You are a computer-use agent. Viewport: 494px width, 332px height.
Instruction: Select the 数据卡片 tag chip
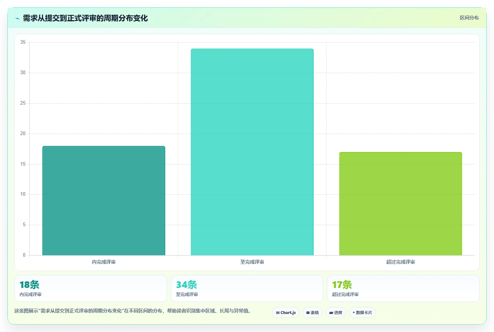(362, 313)
